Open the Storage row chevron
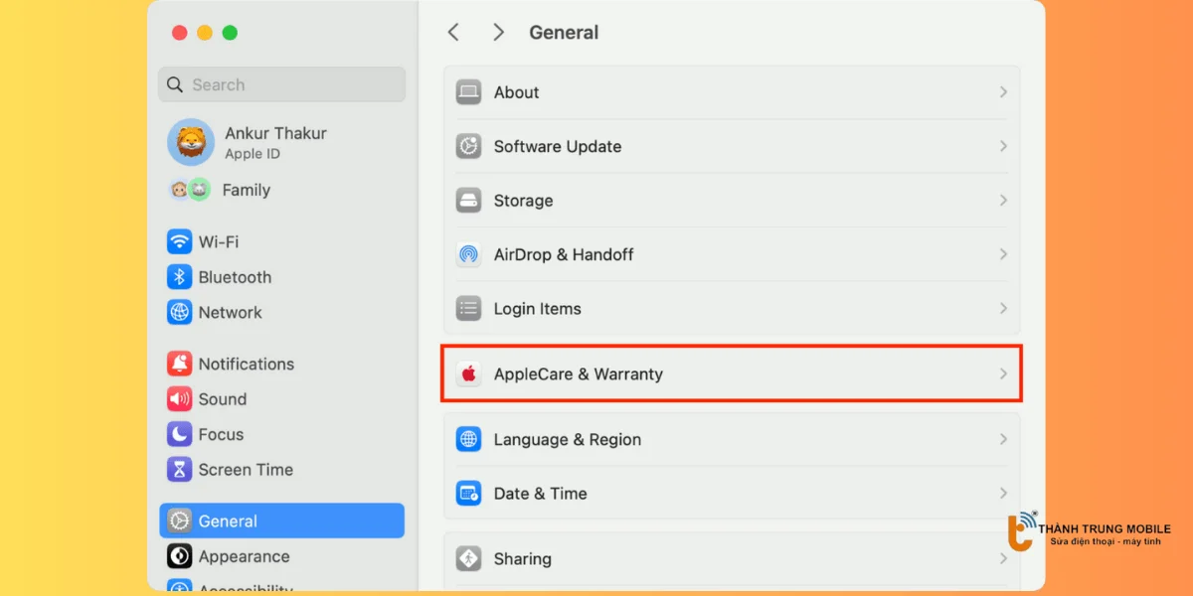The height and width of the screenshot is (596, 1193). tap(1003, 201)
